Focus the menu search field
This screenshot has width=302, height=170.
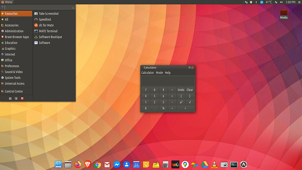38,7
